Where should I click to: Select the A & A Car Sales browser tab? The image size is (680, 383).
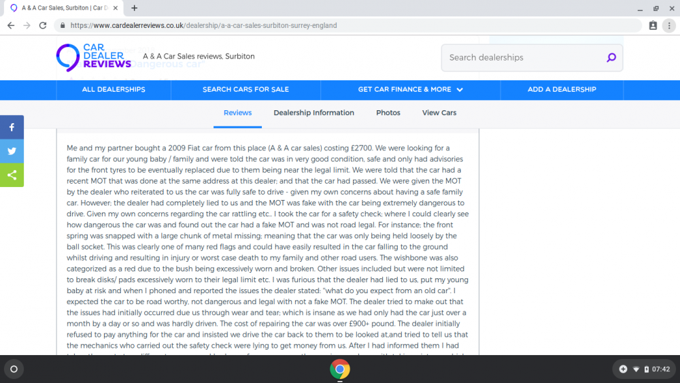coord(64,7)
